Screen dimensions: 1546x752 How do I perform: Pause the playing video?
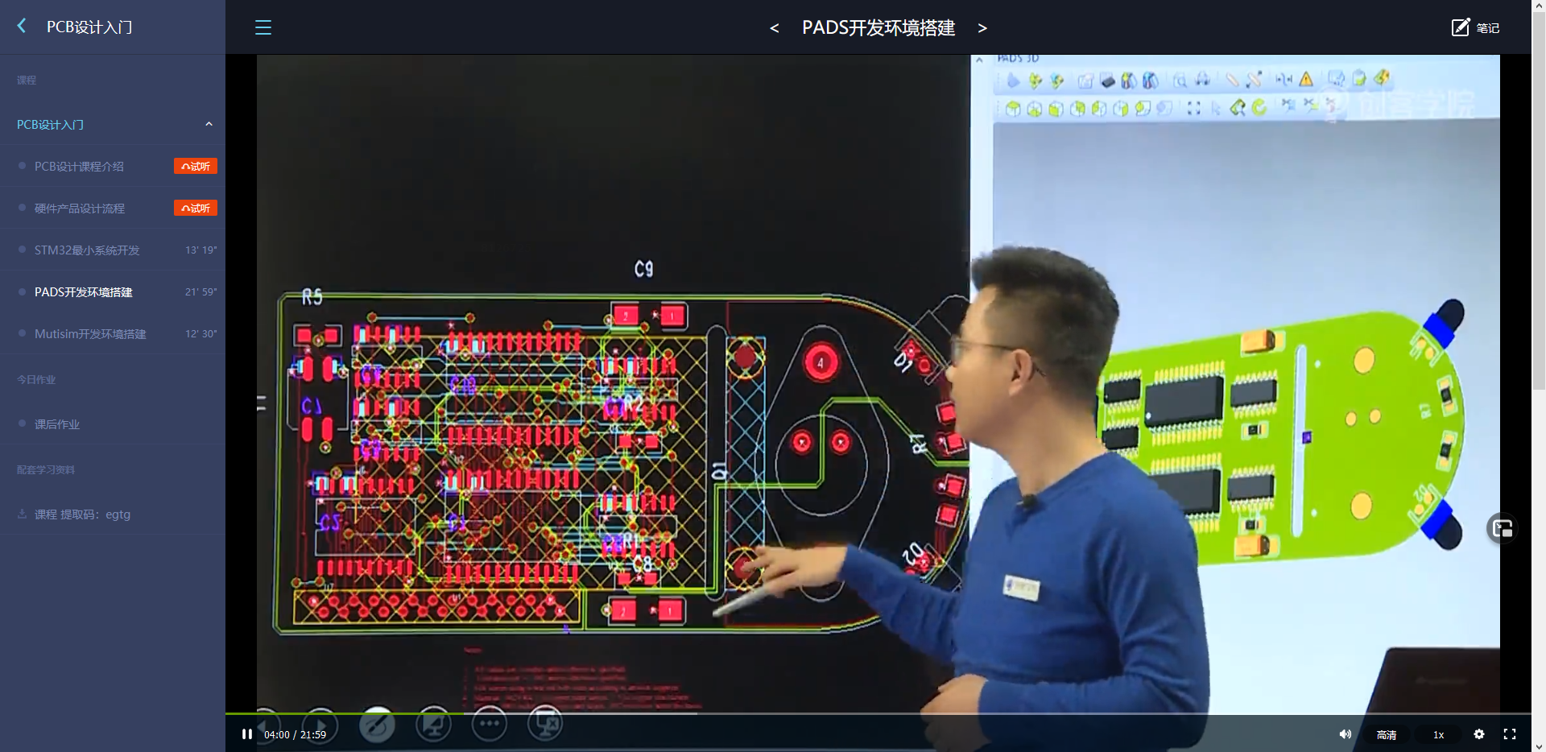246,733
